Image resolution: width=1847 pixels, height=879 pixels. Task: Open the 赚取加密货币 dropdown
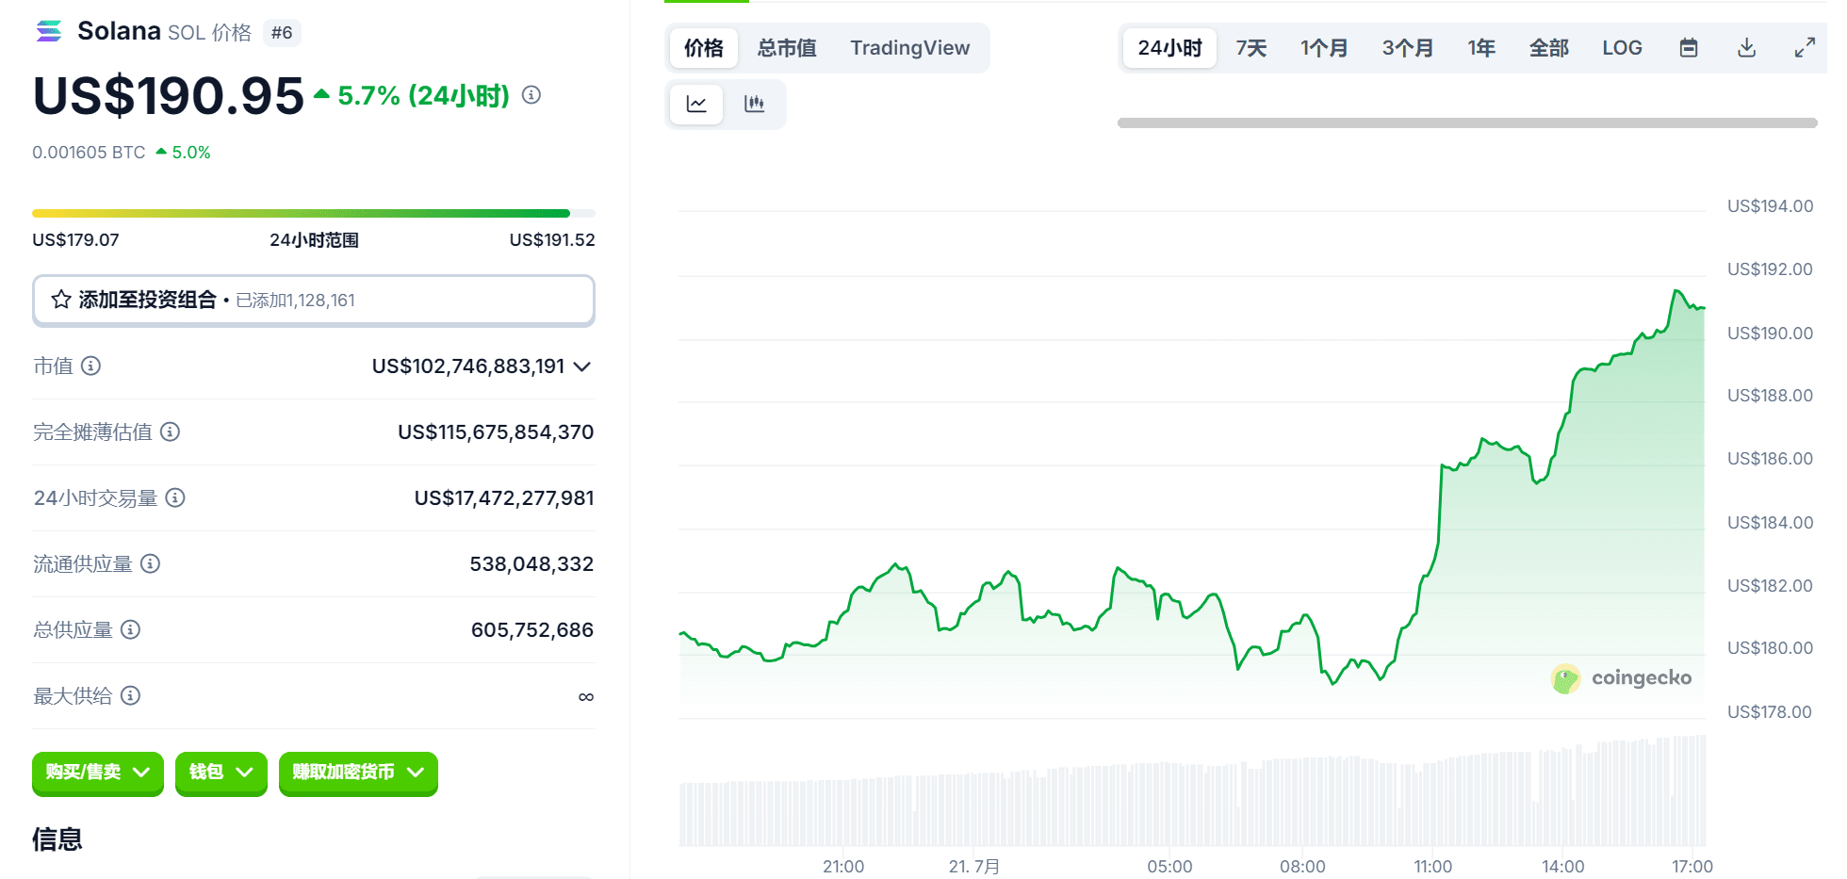coord(358,773)
